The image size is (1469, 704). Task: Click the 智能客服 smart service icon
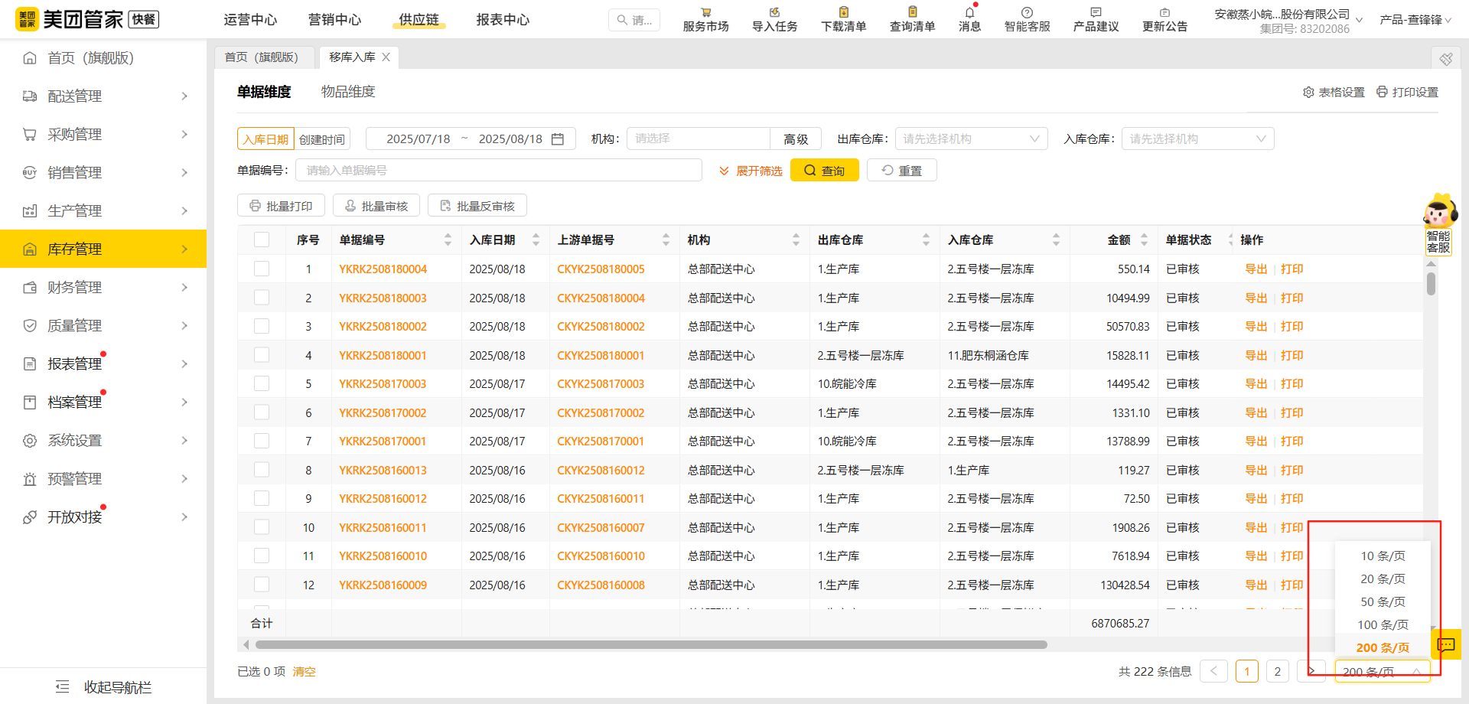click(1027, 18)
